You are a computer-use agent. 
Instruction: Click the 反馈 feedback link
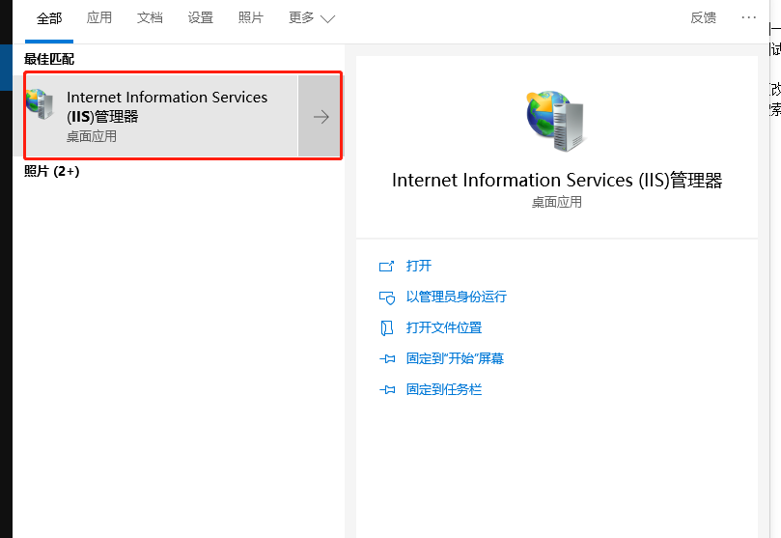click(704, 18)
